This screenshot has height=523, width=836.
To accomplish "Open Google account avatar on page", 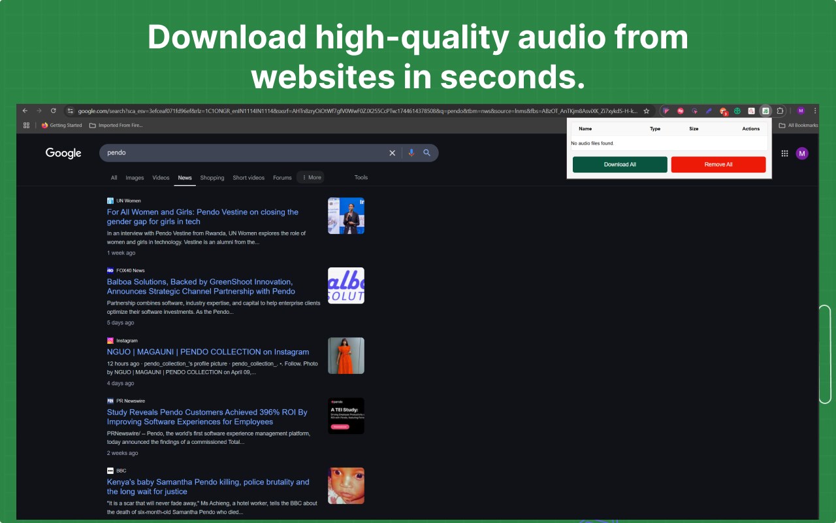I will 802,154.
